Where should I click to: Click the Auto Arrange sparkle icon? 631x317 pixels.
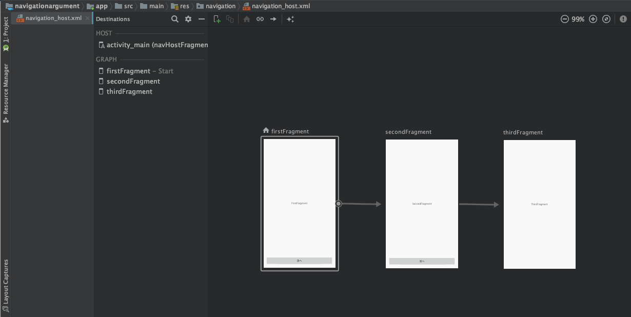(290, 19)
